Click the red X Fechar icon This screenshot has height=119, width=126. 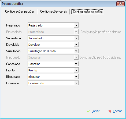pyautogui.click(x=110, y=111)
